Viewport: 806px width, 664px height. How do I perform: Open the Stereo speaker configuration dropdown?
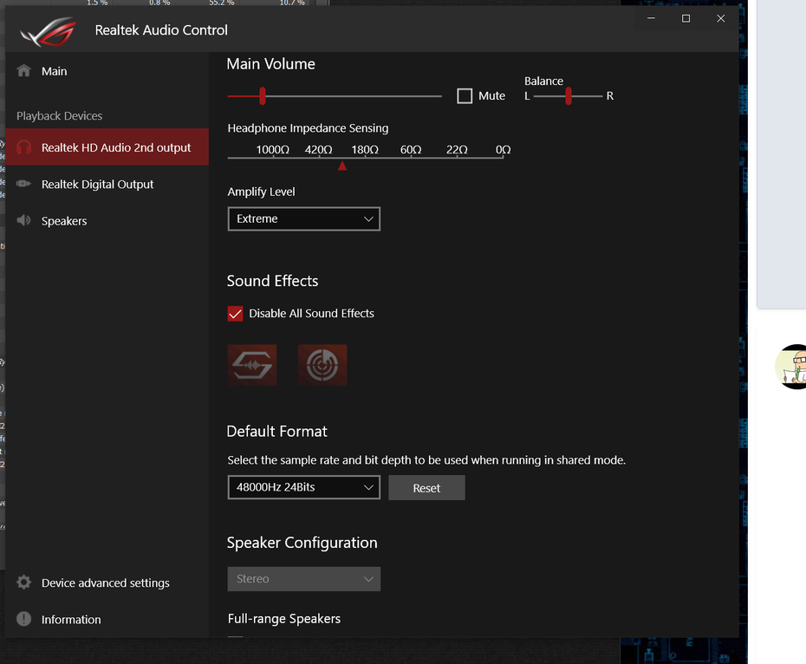(x=303, y=579)
